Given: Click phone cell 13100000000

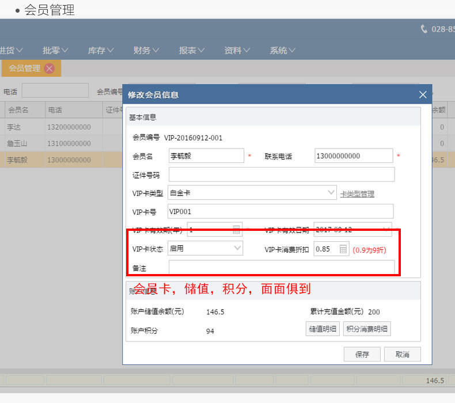Looking at the screenshot, I should [69, 143].
